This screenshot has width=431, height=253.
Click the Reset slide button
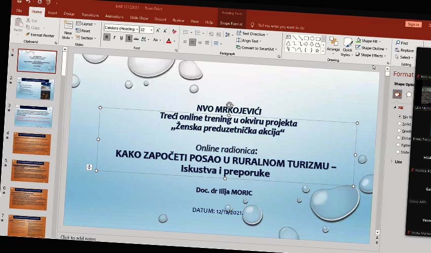pyautogui.click(x=83, y=31)
